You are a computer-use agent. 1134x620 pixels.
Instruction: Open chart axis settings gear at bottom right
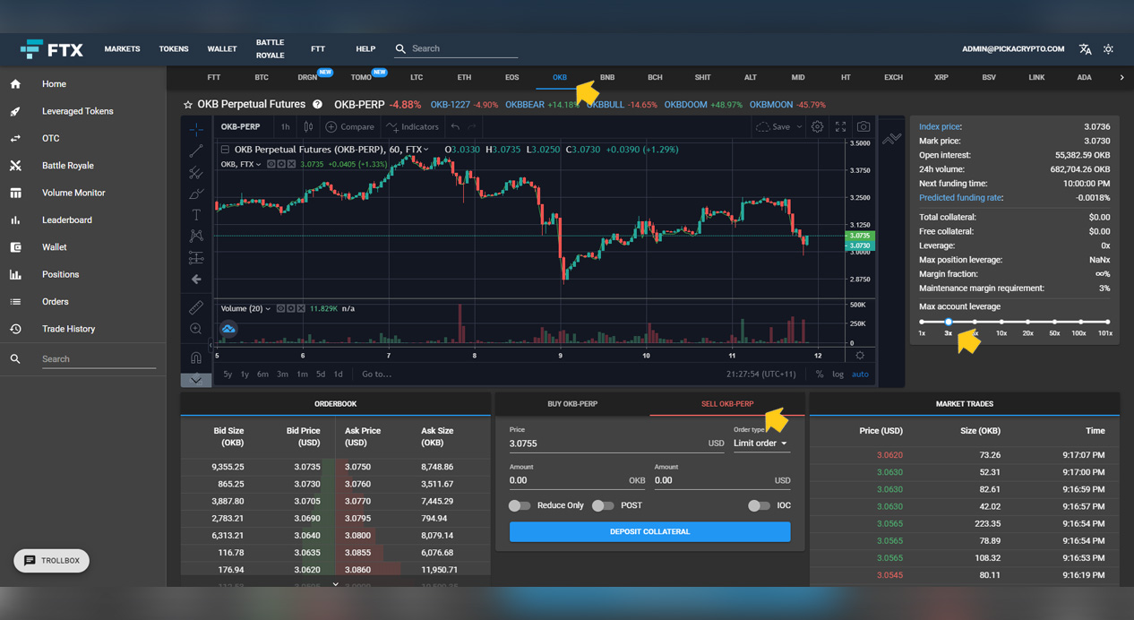[860, 355]
